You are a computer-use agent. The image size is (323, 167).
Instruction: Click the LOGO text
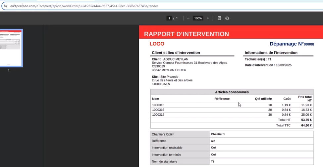tap(157, 44)
